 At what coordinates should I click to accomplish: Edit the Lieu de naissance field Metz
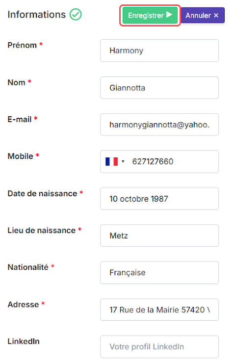click(159, 235)
